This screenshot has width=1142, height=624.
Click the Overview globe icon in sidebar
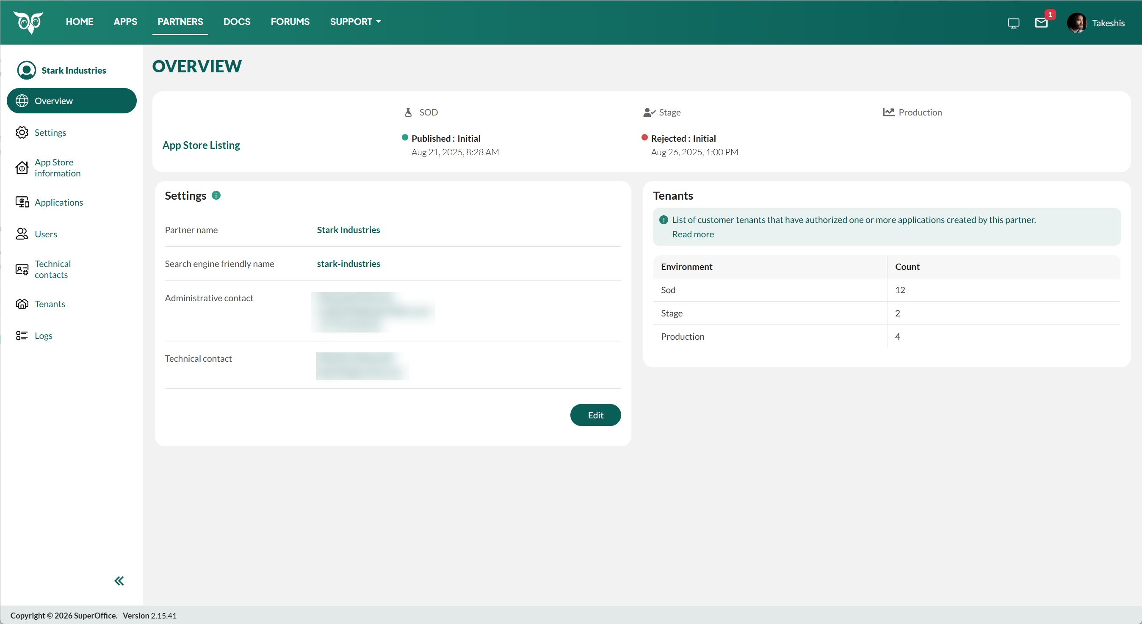22,101
